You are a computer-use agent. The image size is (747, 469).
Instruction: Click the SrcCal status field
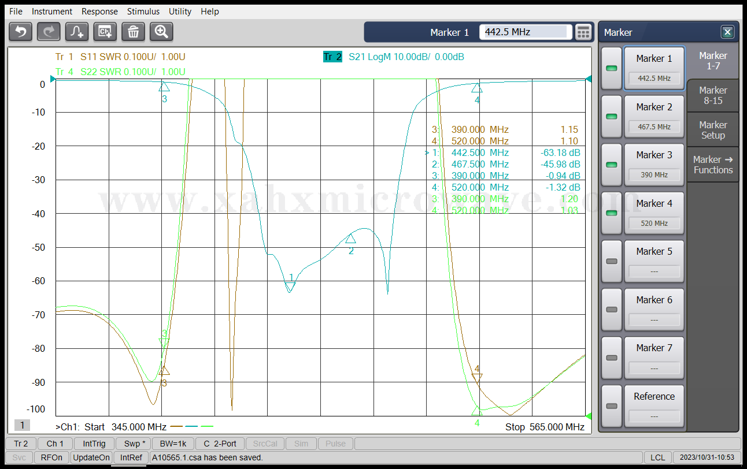(x=265, y=444)
